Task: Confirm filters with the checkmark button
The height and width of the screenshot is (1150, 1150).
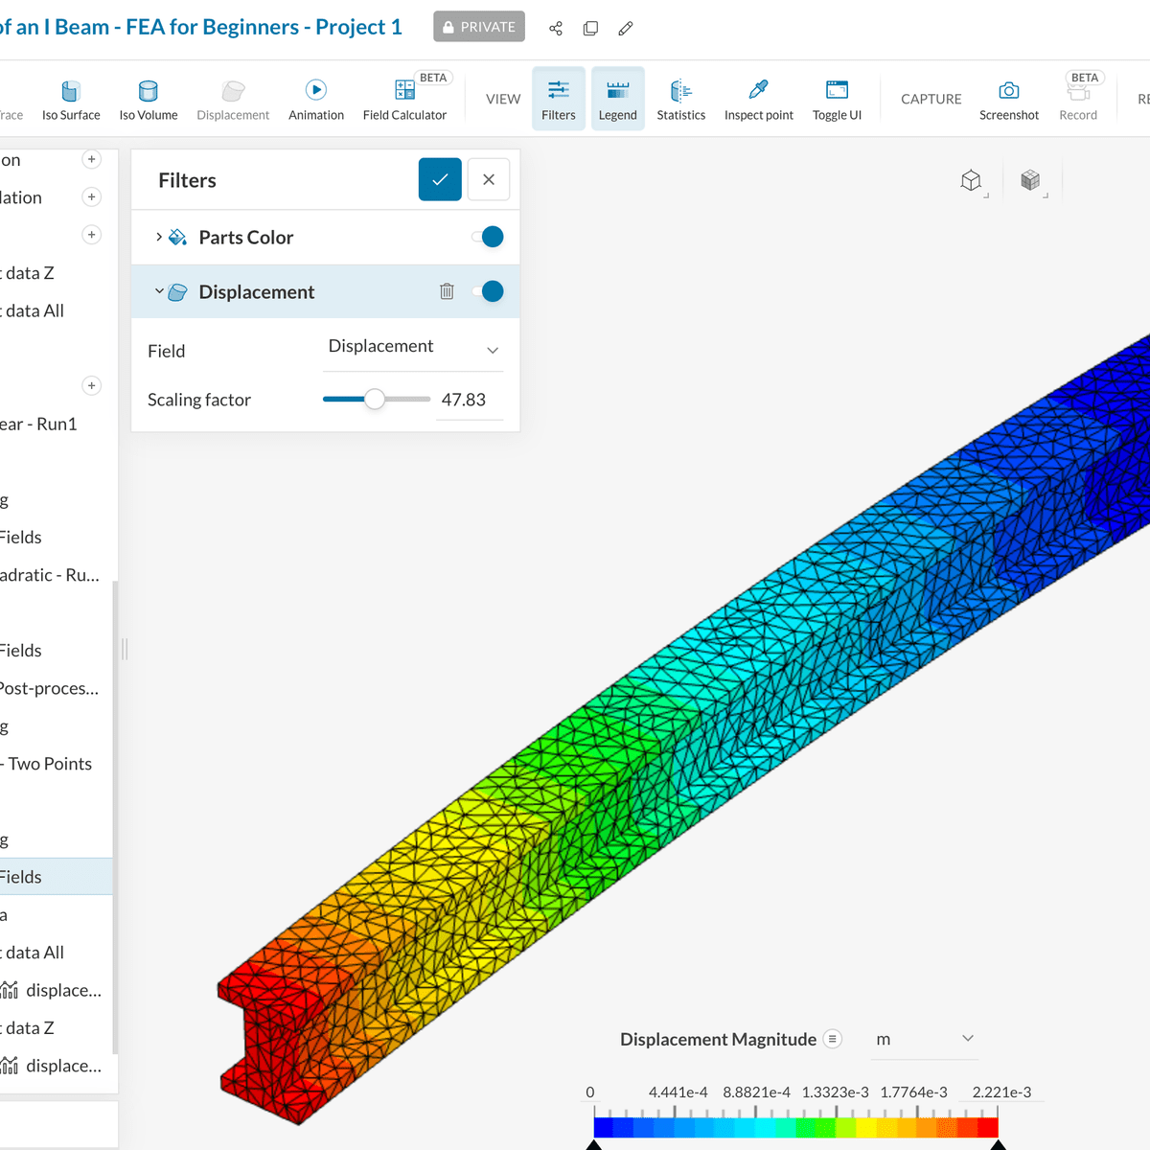Action: pos(440,179)
